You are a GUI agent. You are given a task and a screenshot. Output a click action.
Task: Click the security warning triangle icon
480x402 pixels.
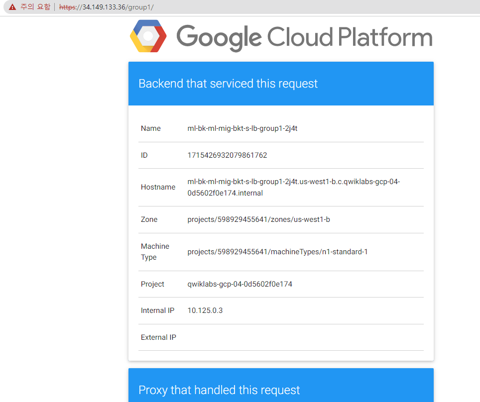click(x=12, y=7)
